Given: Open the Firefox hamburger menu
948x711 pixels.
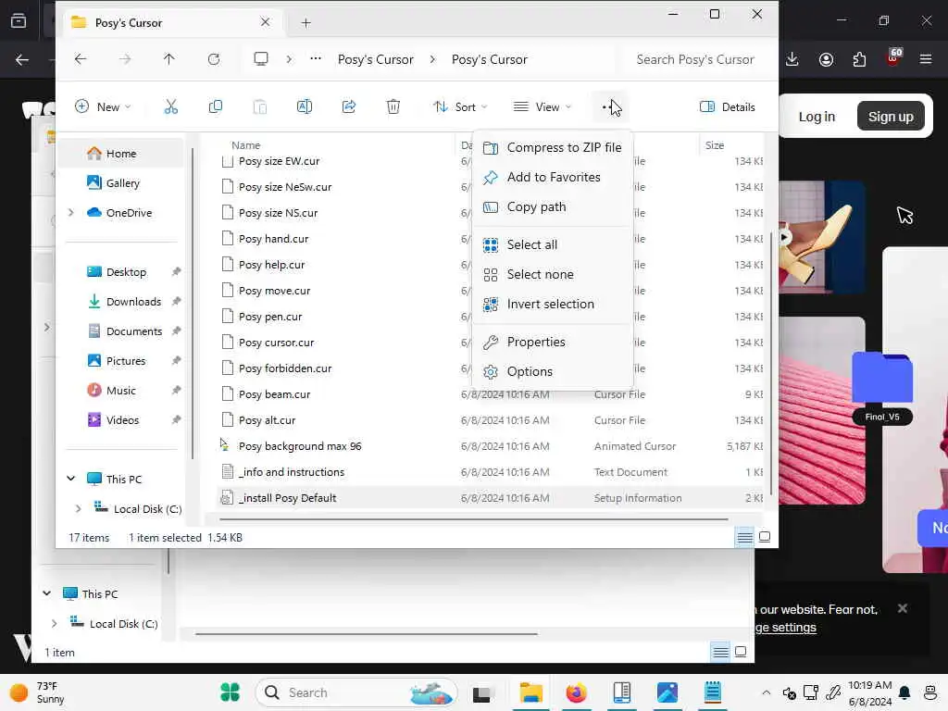Looking at the screenshot, I should click(926, 59).
